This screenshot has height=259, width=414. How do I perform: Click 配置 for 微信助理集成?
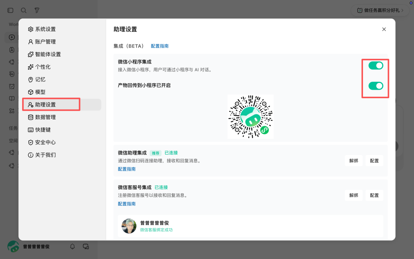tap(374, 161)
